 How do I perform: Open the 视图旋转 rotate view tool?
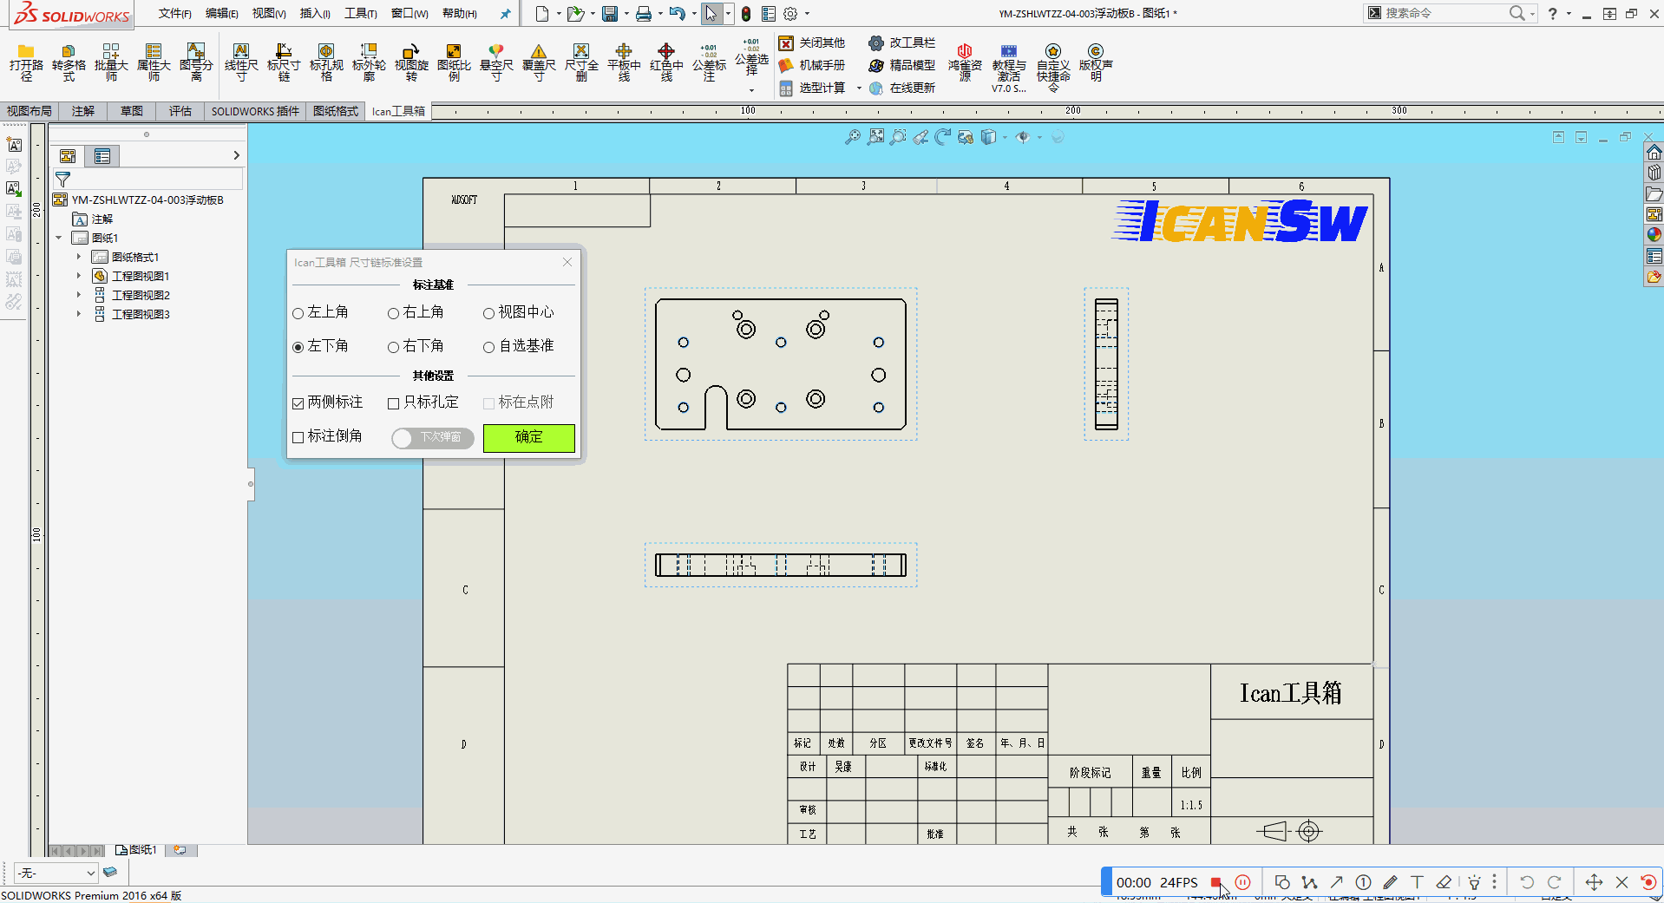click(x=411, y=52)
